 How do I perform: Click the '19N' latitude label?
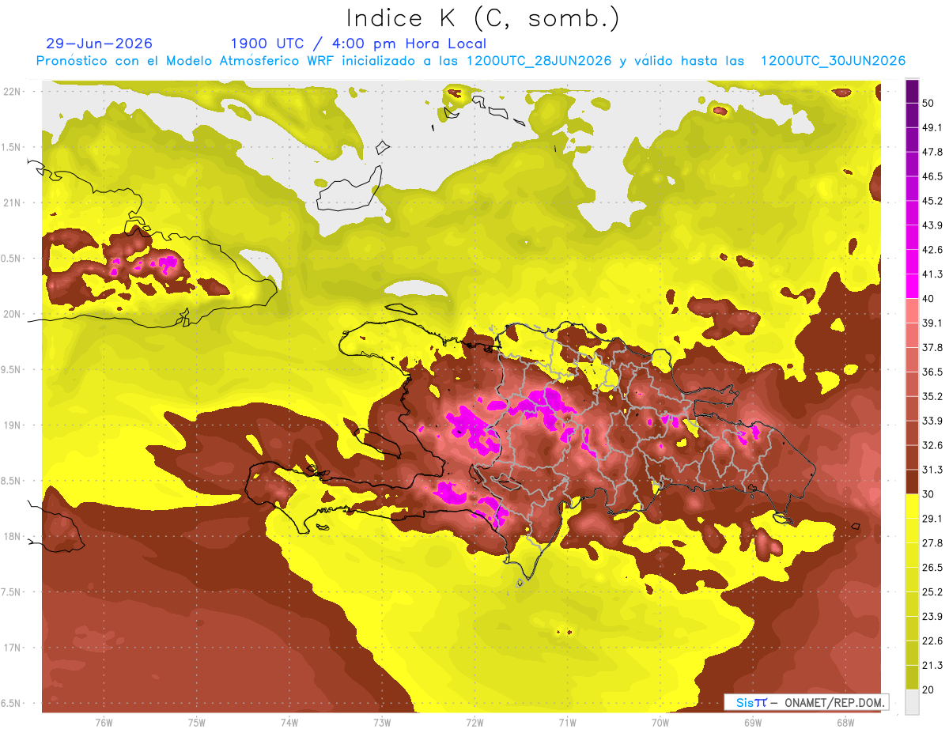(11, 425)
